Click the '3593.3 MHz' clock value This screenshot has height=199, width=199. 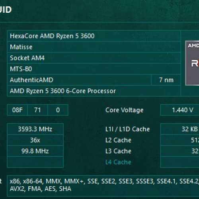point(35,129)
